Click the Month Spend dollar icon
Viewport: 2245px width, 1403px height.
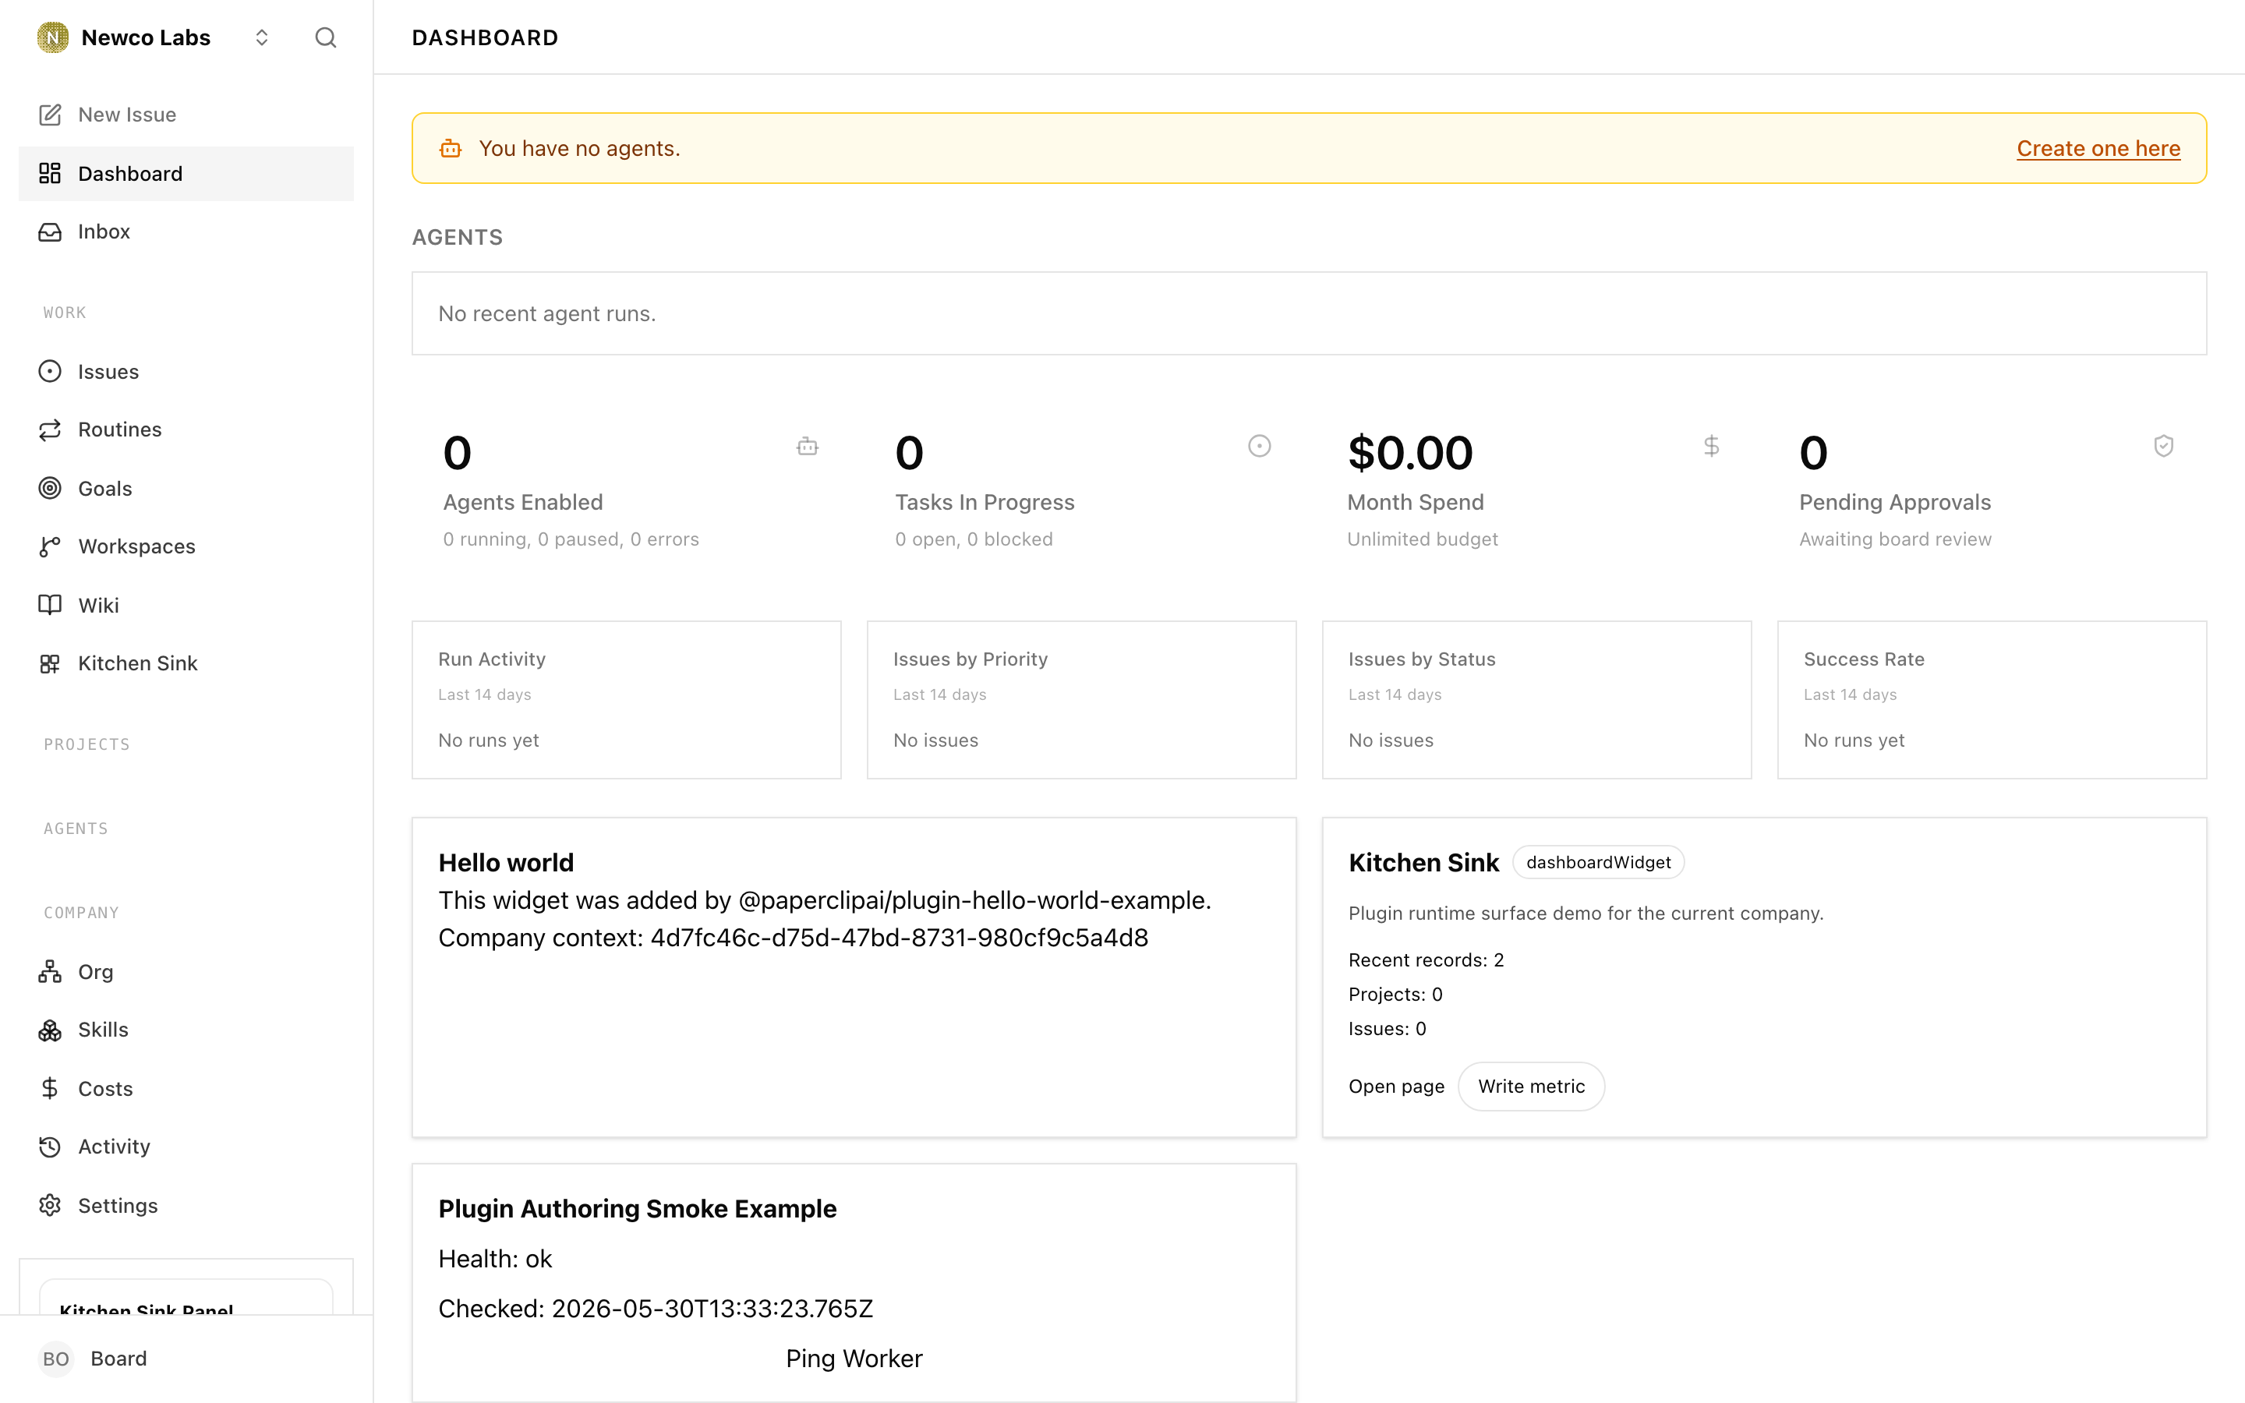tap(1712, 447)
